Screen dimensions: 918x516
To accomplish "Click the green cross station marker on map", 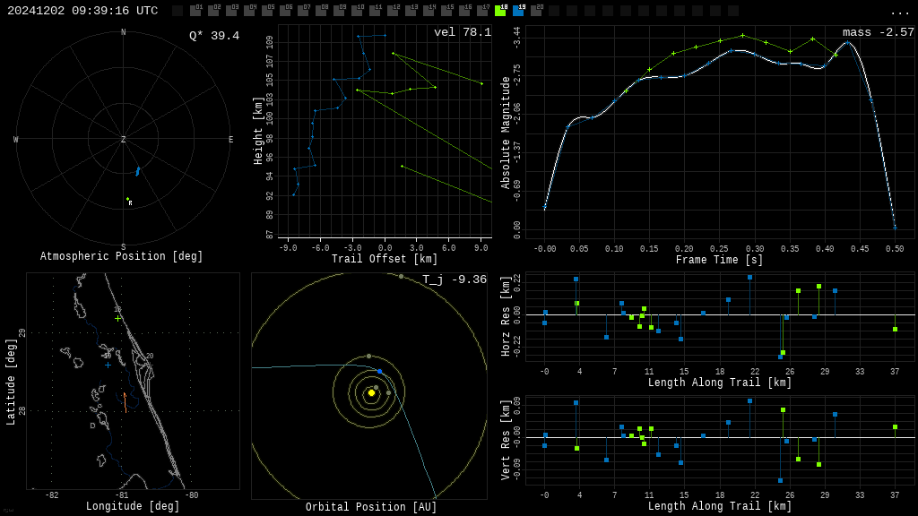I will [x=117, y=319].
